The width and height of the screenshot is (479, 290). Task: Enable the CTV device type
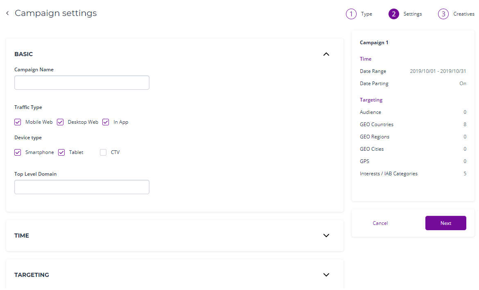coord(103,152)
